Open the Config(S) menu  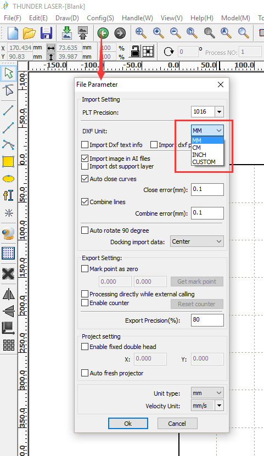pos(100,18)
